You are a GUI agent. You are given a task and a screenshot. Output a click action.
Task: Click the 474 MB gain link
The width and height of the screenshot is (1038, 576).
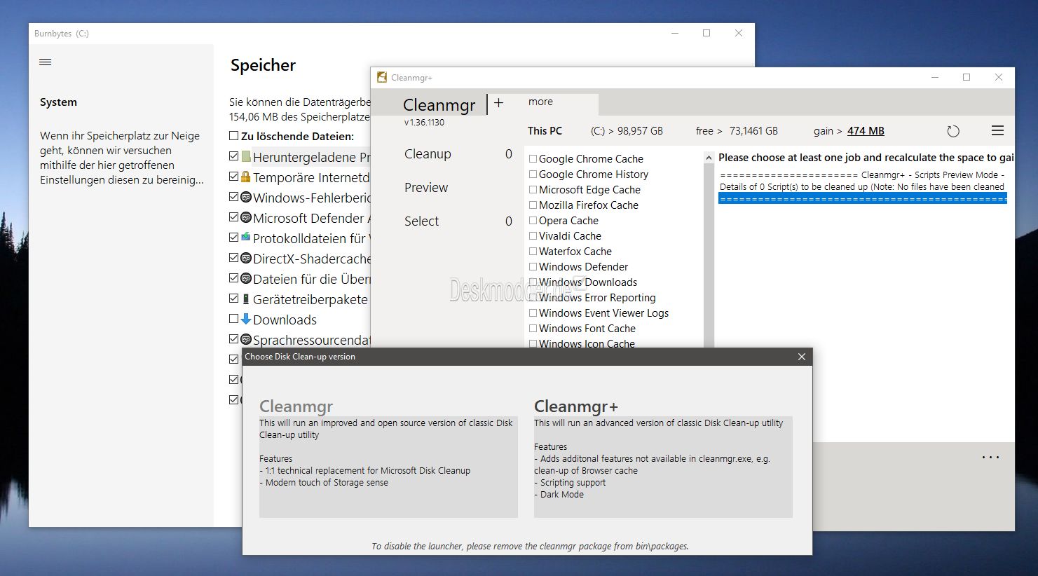point(866,131)
